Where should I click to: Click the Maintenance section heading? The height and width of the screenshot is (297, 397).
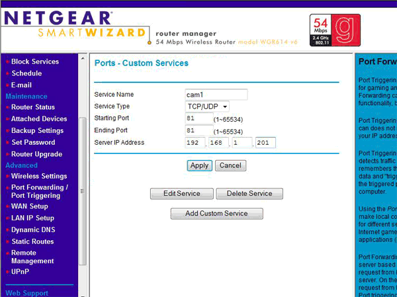tap(26, 97)
